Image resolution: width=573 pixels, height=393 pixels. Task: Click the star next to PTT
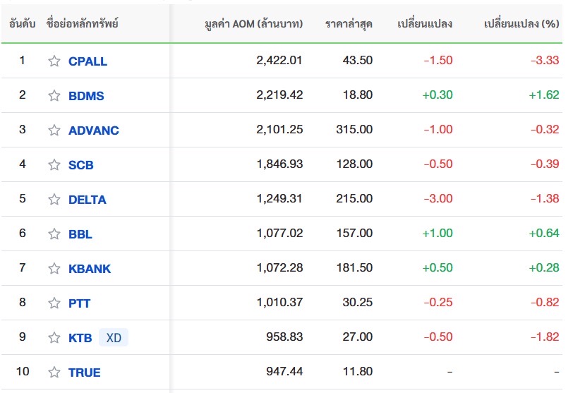(x=54, y=303)
